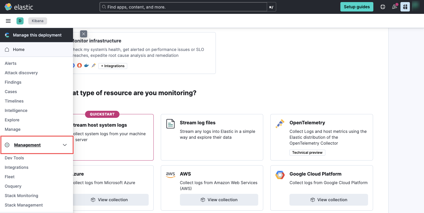Click the OpenTelemetry telescope icon

click(280, 124)
